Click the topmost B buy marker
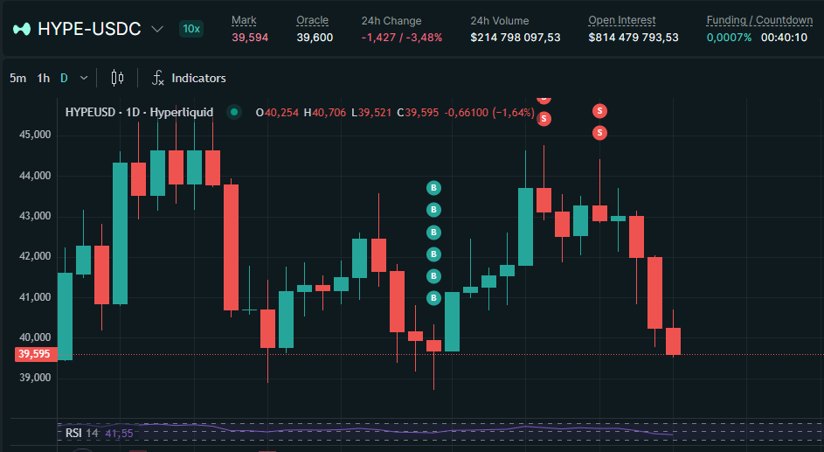Screen dimensions: 824x452 click(433, 188)
